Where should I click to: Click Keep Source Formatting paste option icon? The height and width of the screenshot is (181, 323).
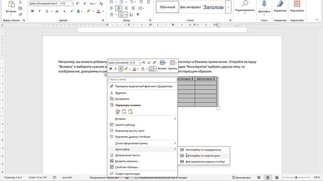(x=118, y=112)
